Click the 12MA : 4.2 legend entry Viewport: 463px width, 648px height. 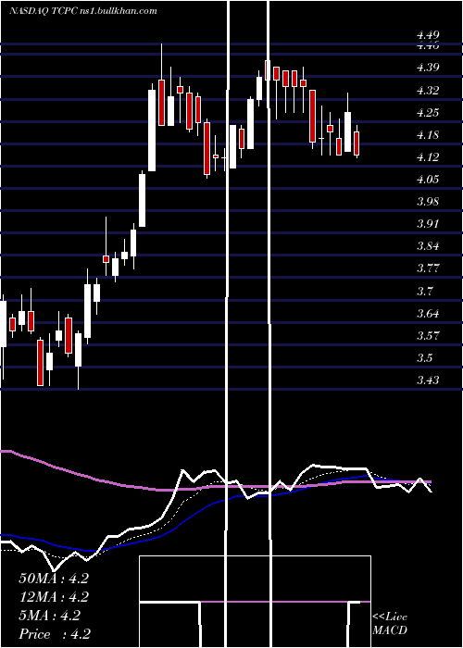tap(54, 597)
